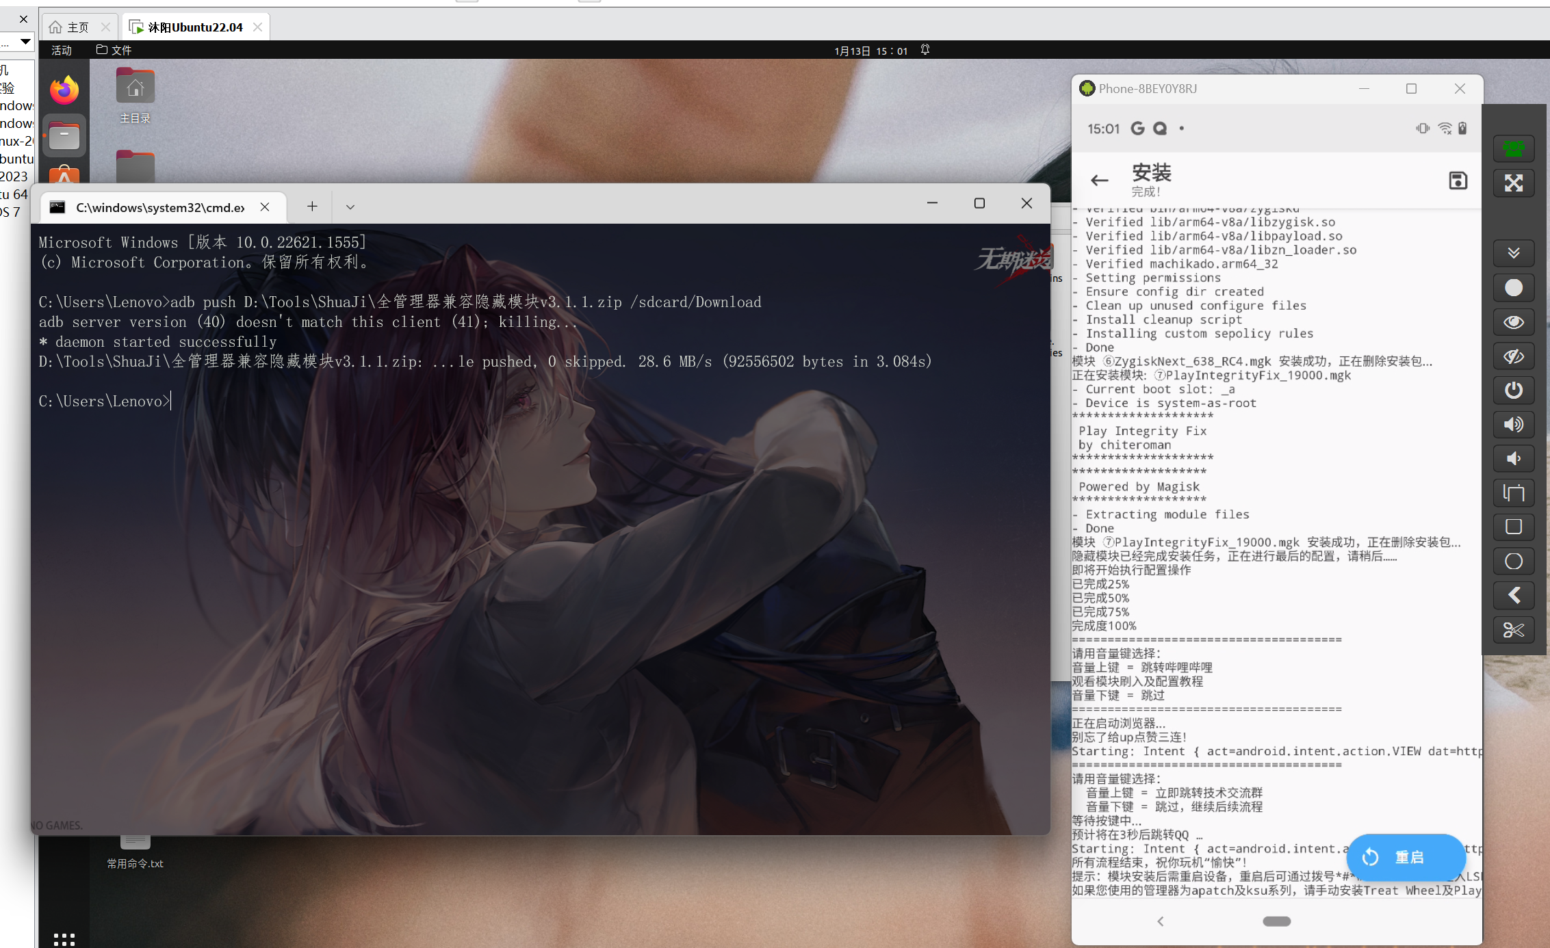Click the save log icon in install header
This screenshot has width=1550, height=948.
(x=1458, y=181)
